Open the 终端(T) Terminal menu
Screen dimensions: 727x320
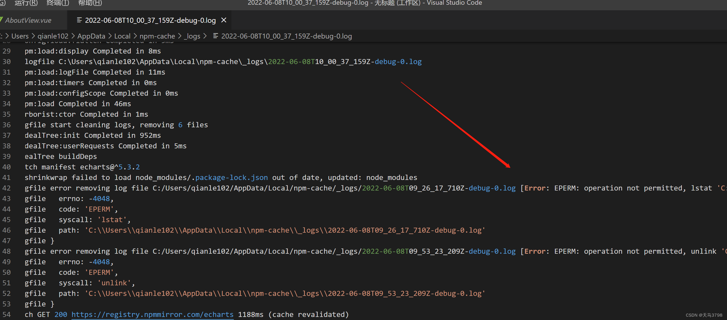(57, 3)
